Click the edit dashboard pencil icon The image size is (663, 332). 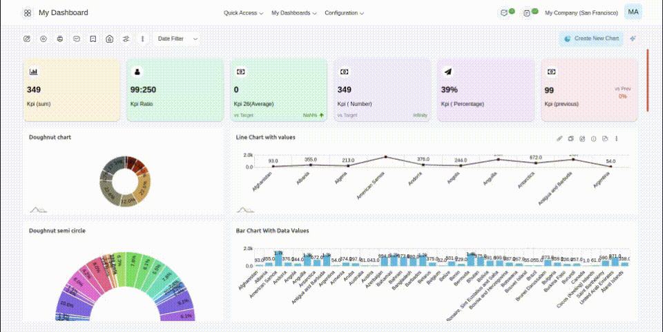coord(27,39)
